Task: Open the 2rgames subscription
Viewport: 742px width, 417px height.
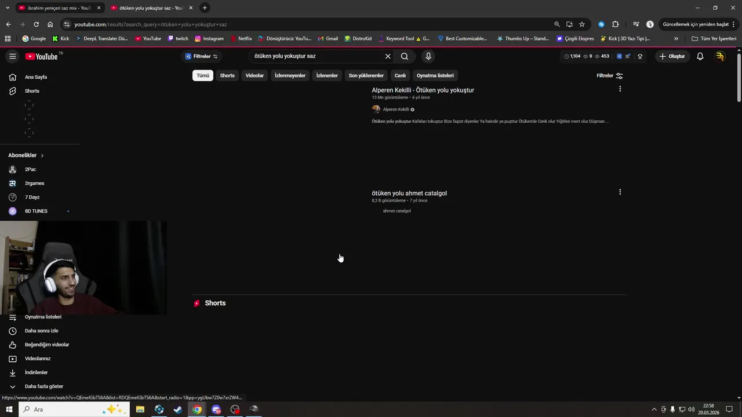Action: click(x=34, y=183)
